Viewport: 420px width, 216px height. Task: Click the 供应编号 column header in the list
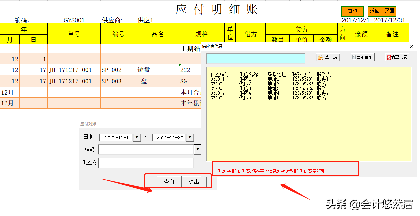coord(220,75)
